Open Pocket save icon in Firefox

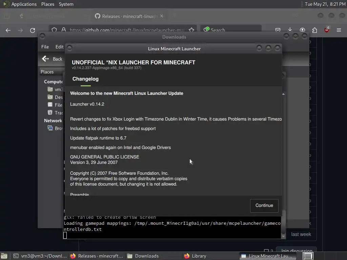point(278,30)
